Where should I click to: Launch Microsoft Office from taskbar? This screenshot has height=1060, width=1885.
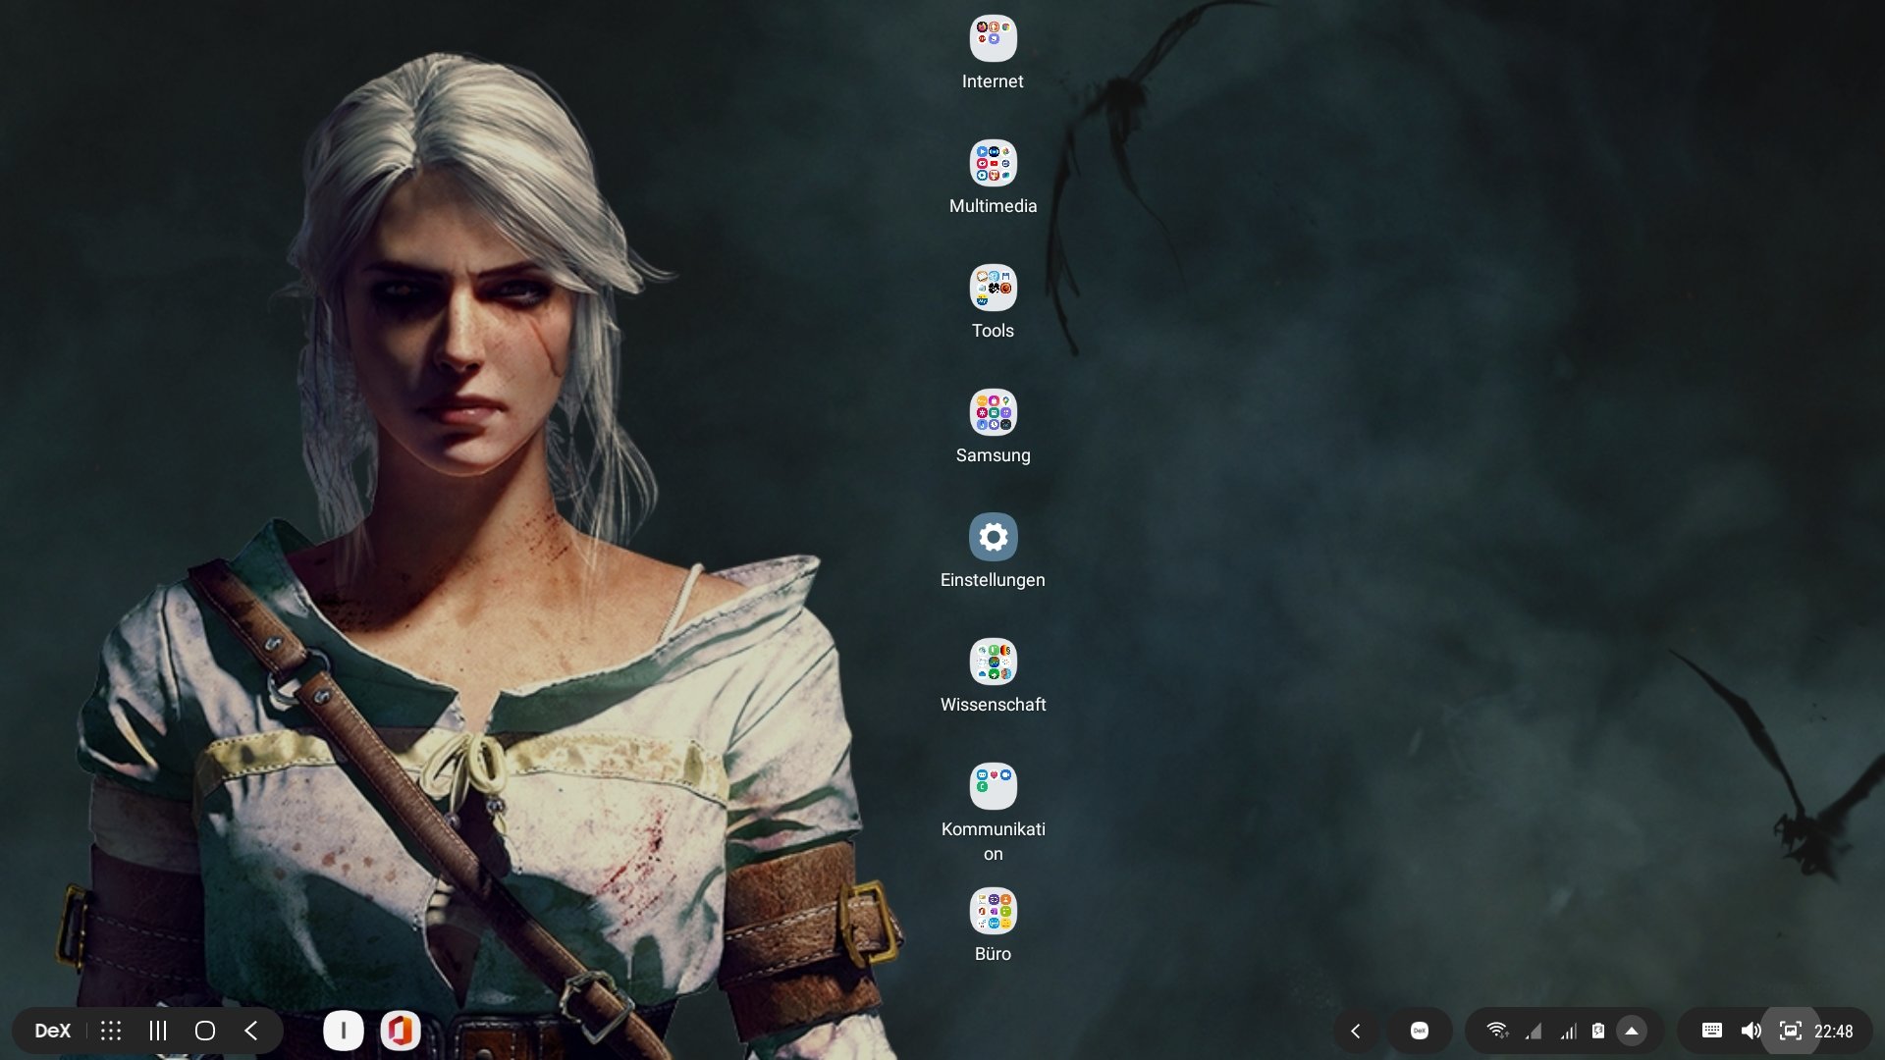pos(401,1031)
